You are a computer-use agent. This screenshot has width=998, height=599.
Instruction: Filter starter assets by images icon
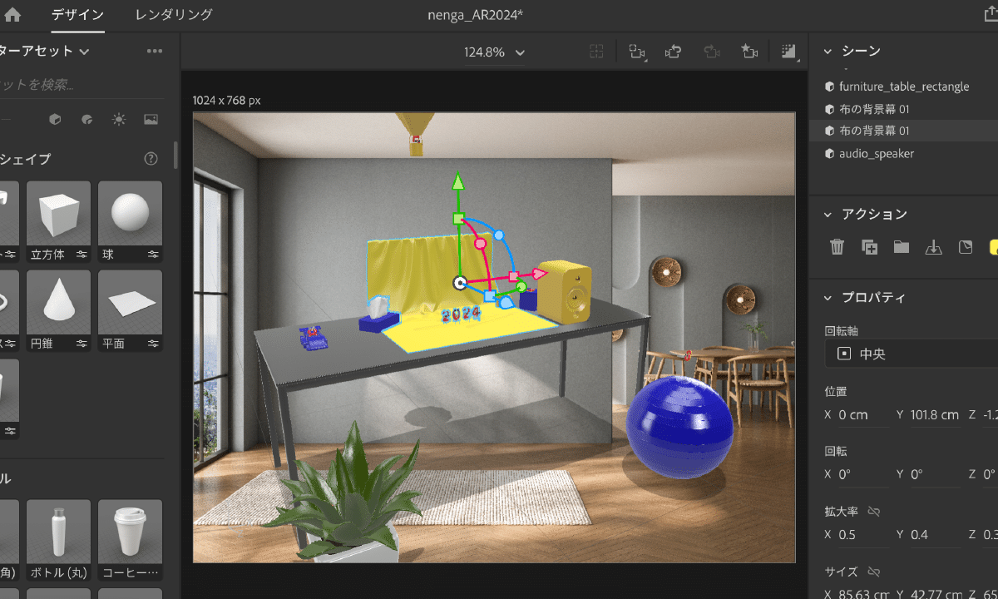click(x=151, y=120)
